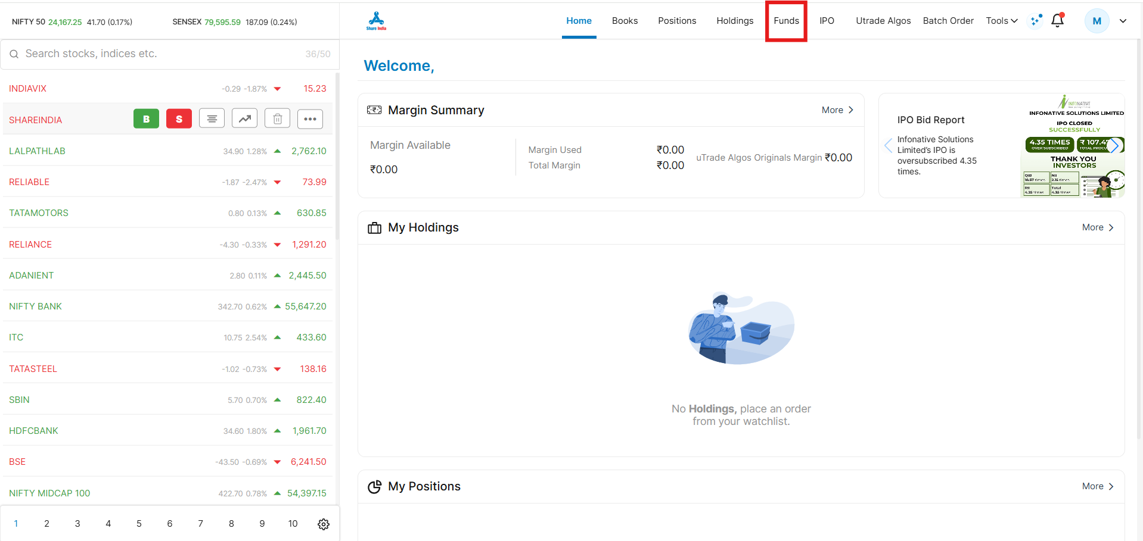Screen dimensions: 1143x541
Task: Select RELIANCE in the watchlist
Action: 167,244
